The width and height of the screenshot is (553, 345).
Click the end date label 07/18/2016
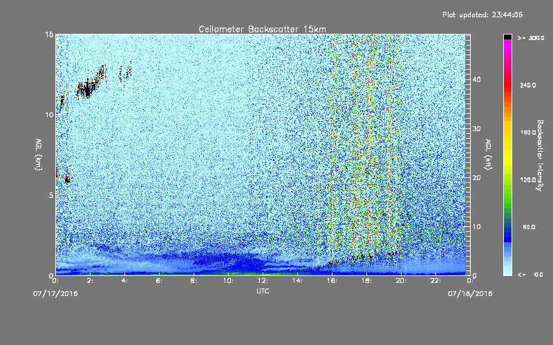pos(470,294)
